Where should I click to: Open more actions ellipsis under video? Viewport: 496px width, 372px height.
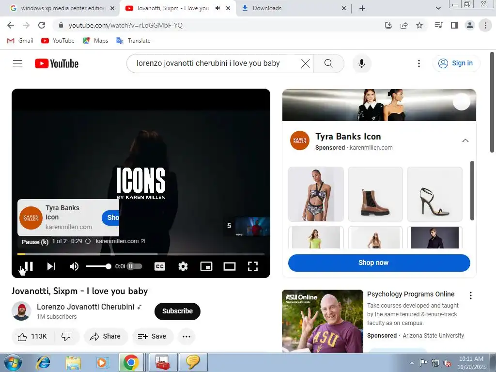click(x=186, y=336)
